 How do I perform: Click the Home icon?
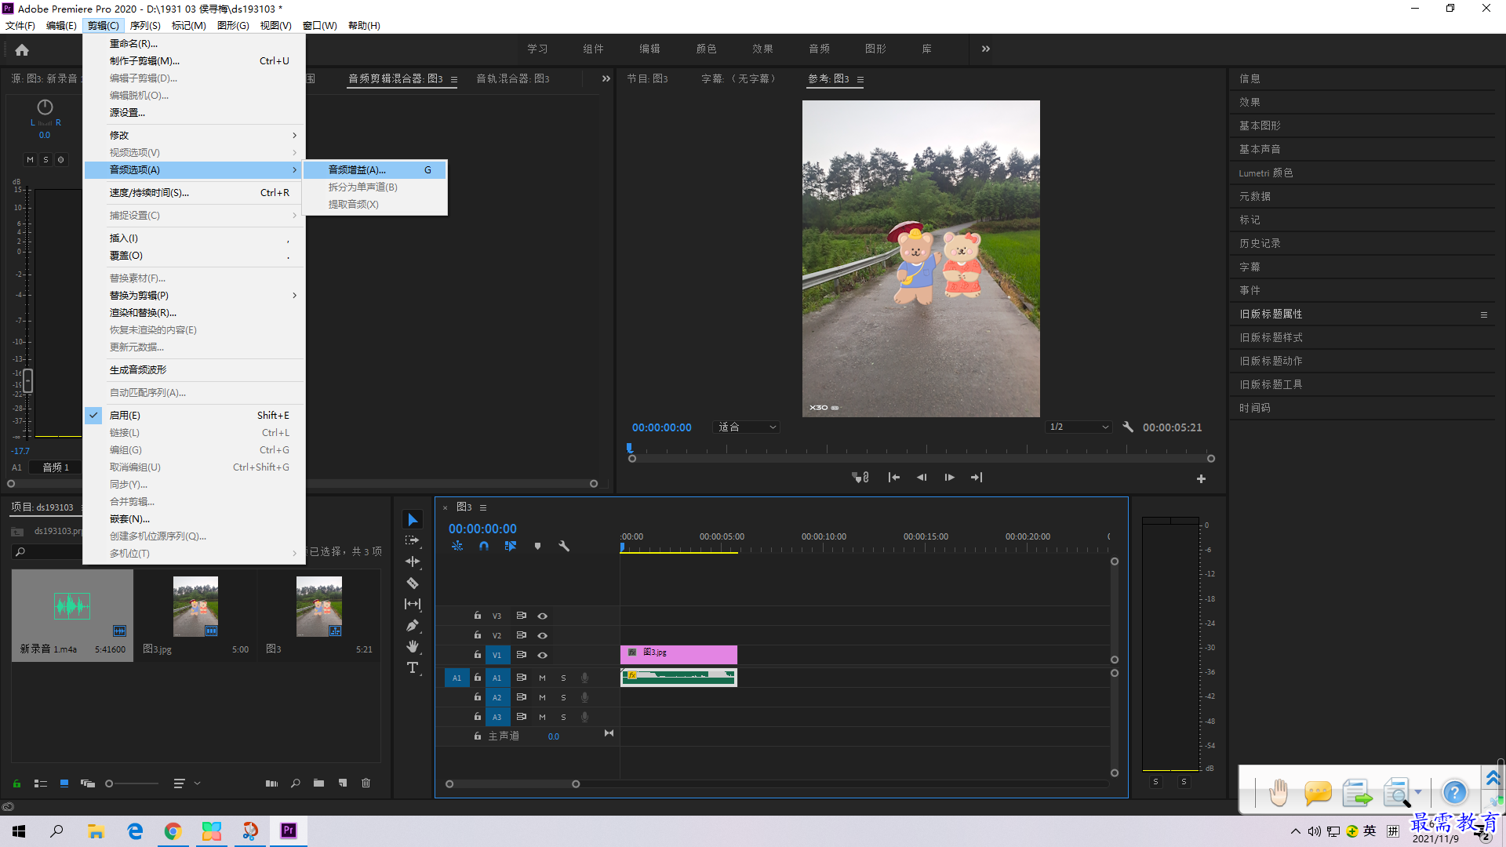point(22,50)
